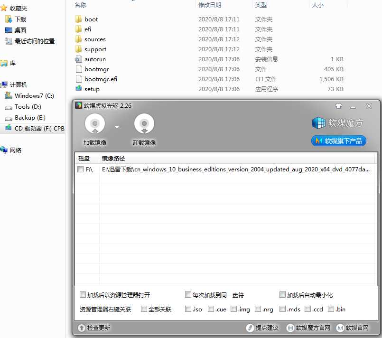Minimize the 软媒虚拟光驱 window
Image resolution: width=382 pixels, height=338 pixels.
(x=353, y=107)
